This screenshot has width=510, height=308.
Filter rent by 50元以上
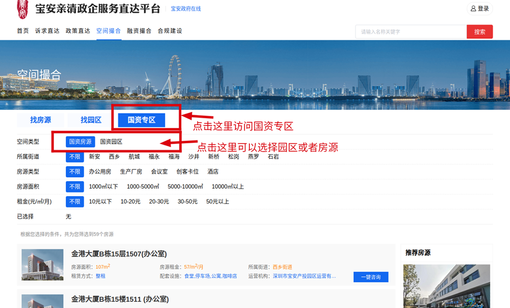click(218, 201)
